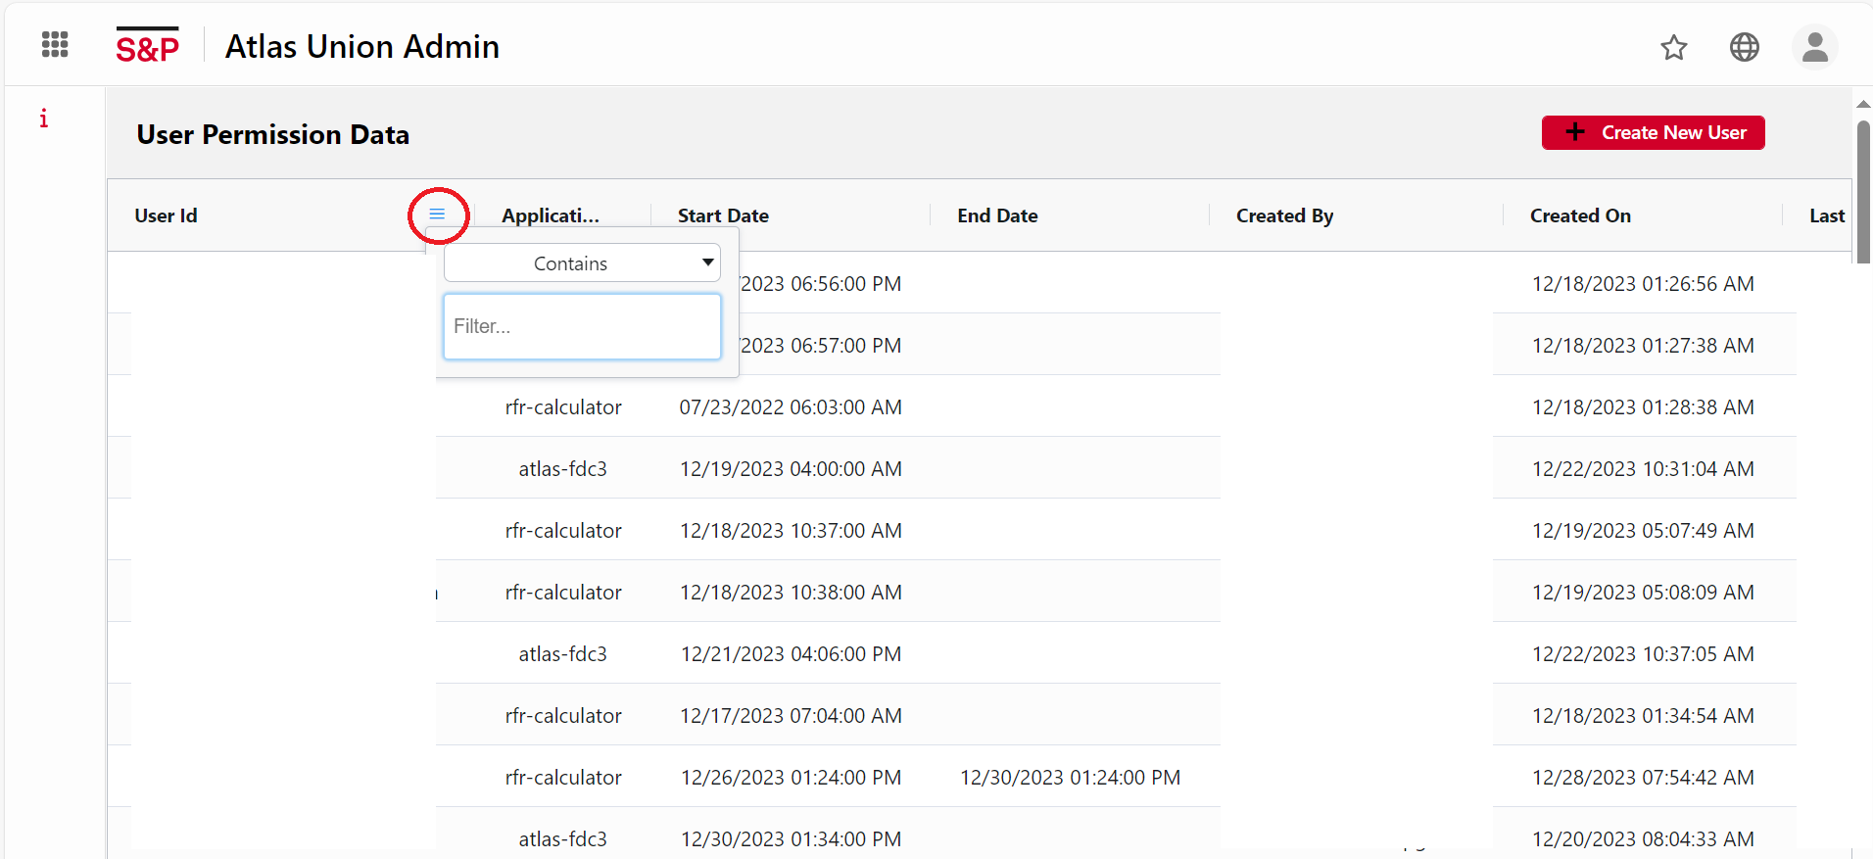Open the Contains filter type dropdown

click(582, 263)
